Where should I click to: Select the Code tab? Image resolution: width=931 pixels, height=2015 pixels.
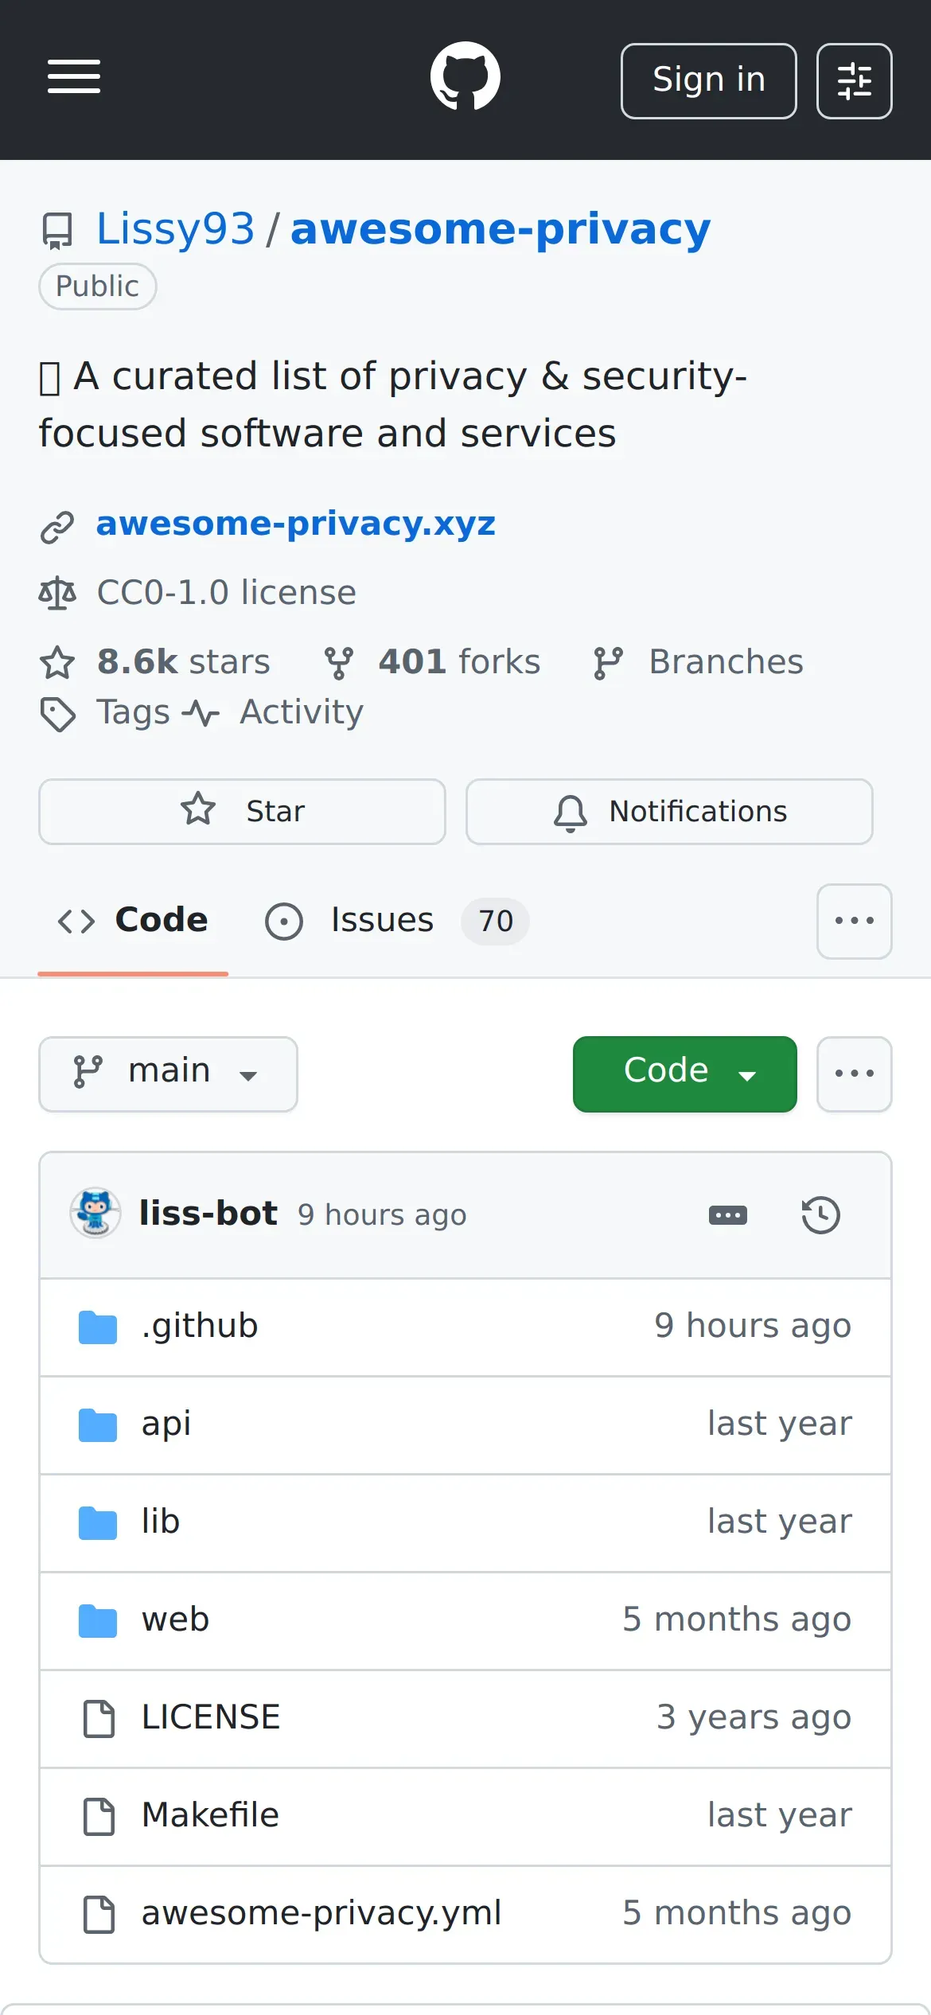click(x=133, y=921)
